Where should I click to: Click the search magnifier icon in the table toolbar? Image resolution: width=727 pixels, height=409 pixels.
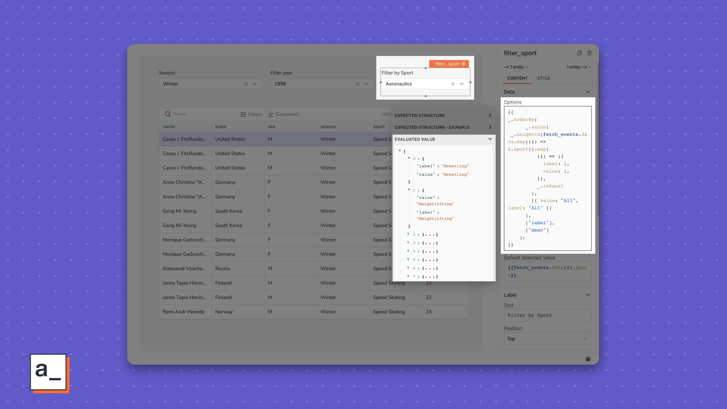167,114
